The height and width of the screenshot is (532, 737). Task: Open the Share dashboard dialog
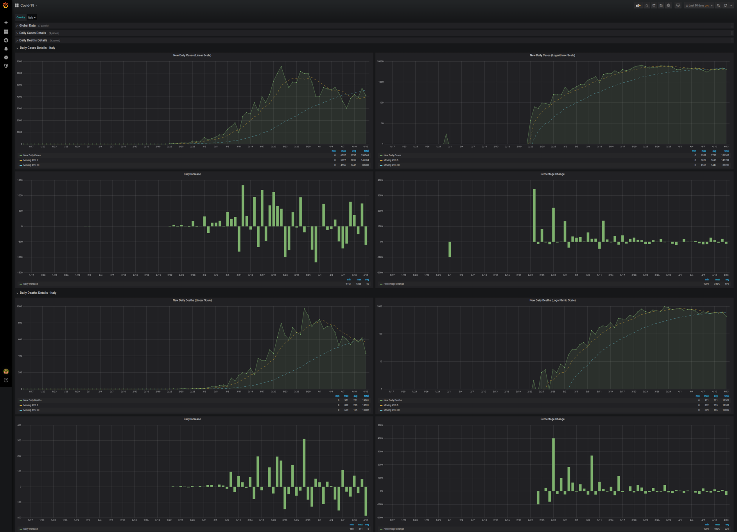tap(654, 5)
